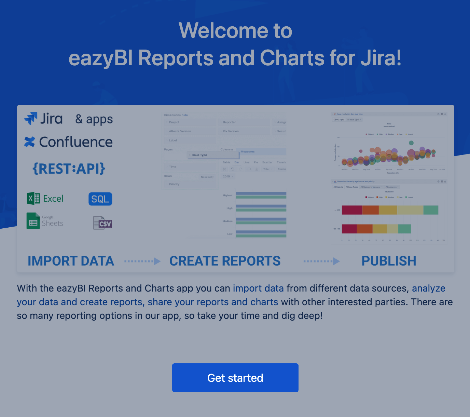Viewport: 470px width, 417px height.
Task: Click the "eazyBI Reports and Charts for Jira!" heading
Action: [x=235, y=58]
